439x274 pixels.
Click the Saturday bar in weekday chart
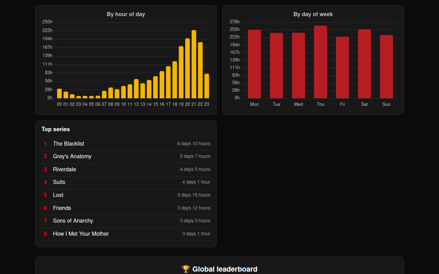[365, 64]
